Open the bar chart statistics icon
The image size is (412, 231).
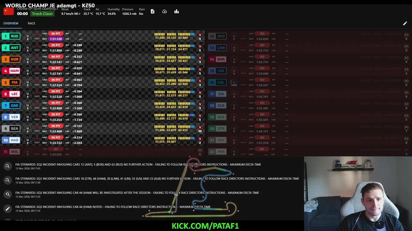pos(176,12)
